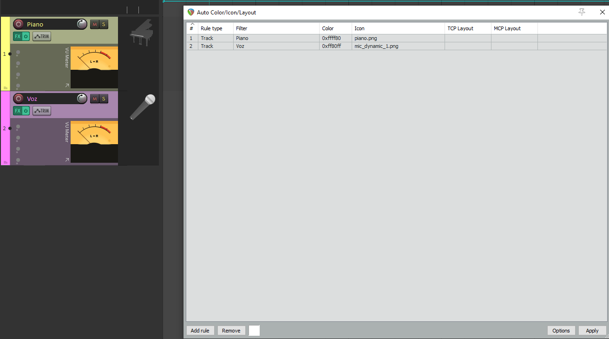Arm record on the Voz track
The width and height of the screenshot is (609, 339).
click(x=19, y=99)
